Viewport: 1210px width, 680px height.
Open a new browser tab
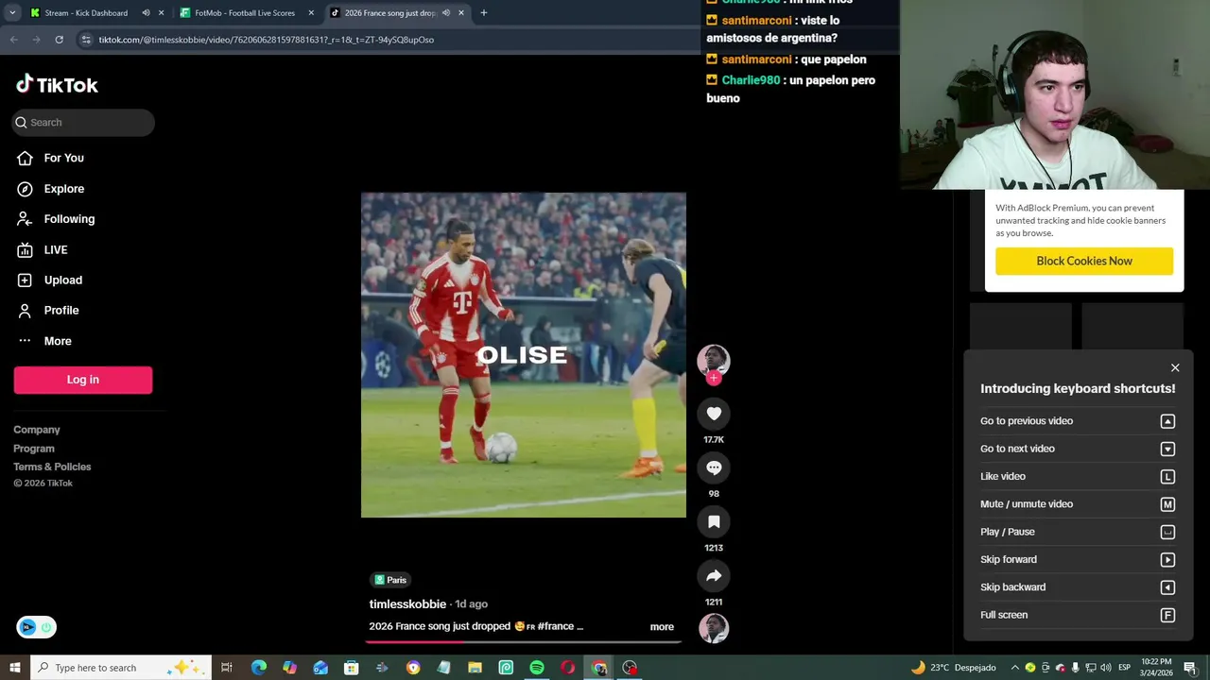click(x=484, y=13)
